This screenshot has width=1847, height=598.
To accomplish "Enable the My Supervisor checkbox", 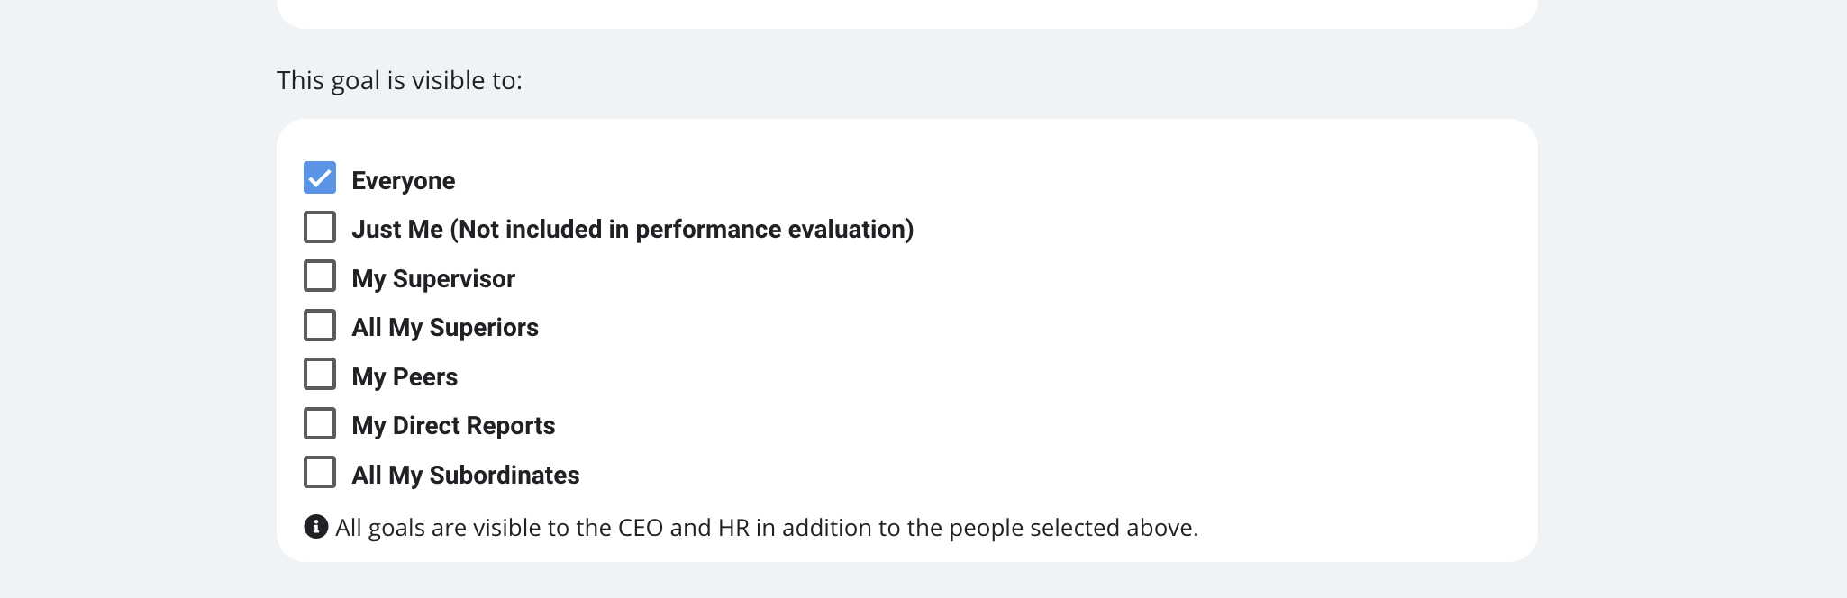I will tap(320, 276).
